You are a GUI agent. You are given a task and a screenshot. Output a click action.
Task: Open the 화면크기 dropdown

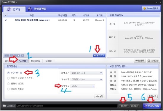coord(87,73)
